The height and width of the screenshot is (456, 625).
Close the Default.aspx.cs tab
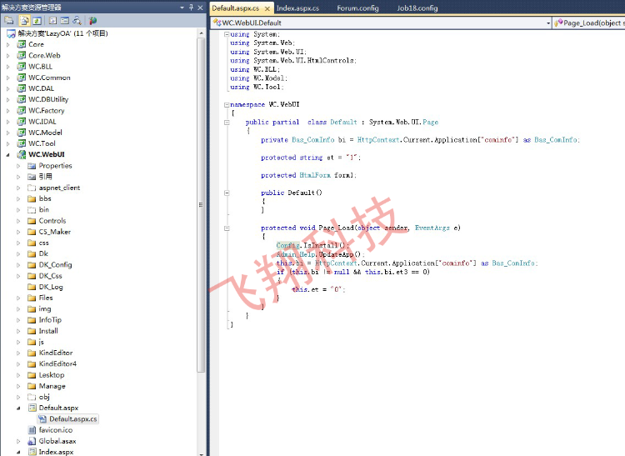pyautogui.click(x=267, y=8)
